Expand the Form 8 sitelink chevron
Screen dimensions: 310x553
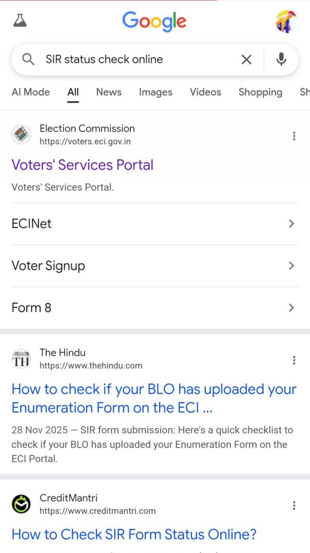coord(292,307)
